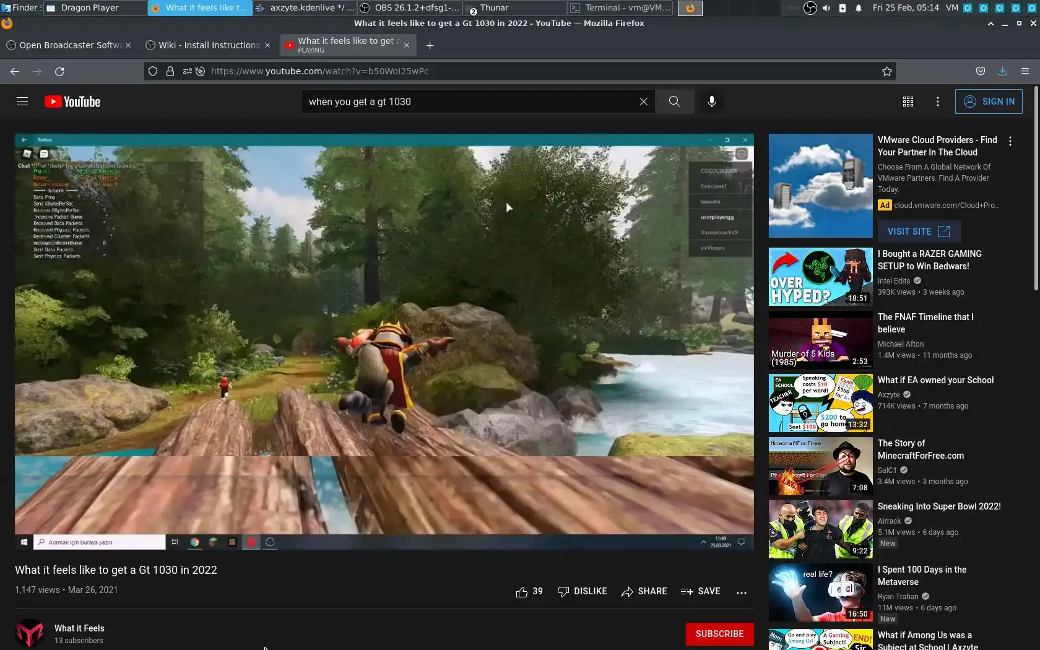Click VISIT SITE on the VMware ad
1040x650 pixels.
pyautogui.click(x=919, y=232)
